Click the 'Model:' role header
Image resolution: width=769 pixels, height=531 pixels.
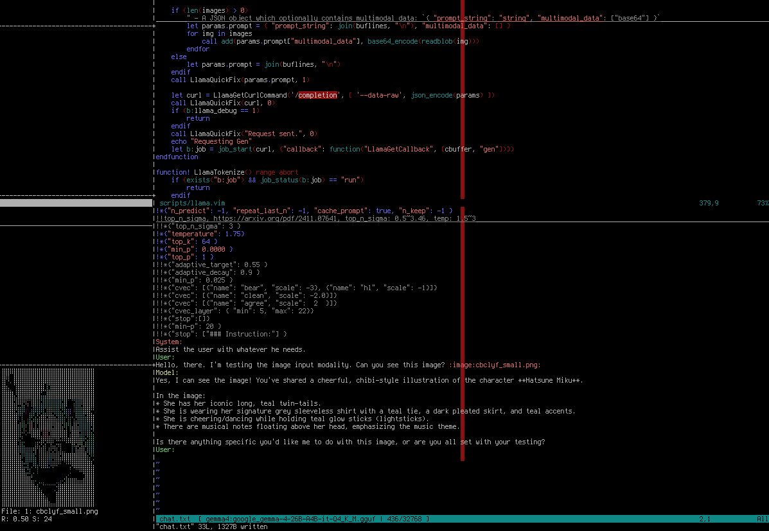pyautogui.click(x=167, y=372)
